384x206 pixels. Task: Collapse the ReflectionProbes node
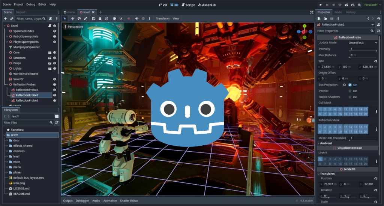(x=7, y=84)
